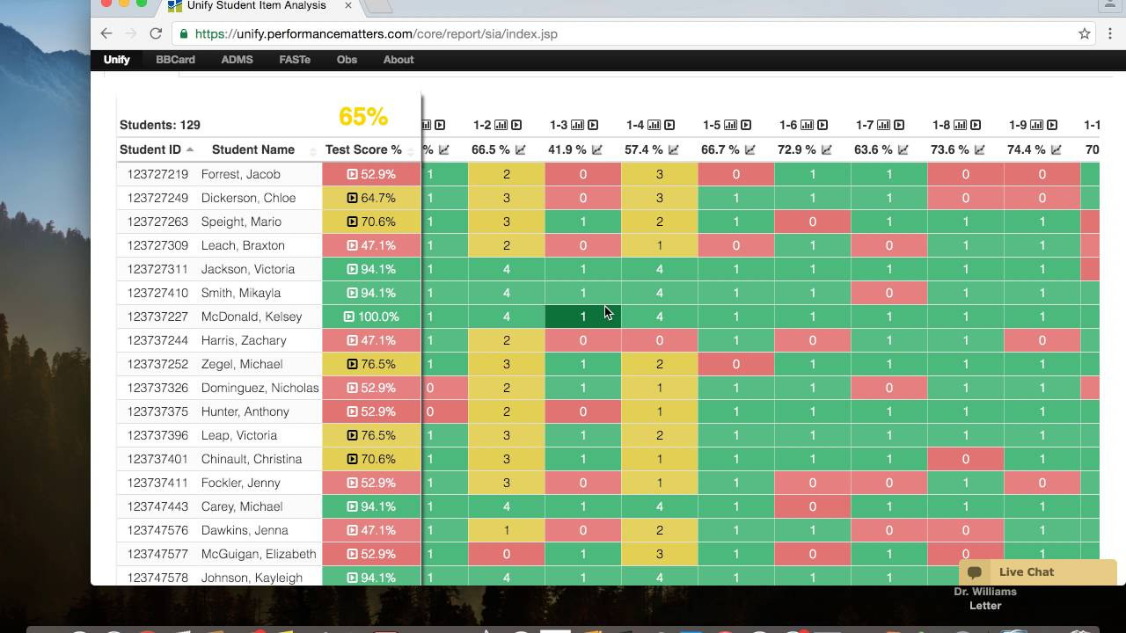This screenshot has height=633, width=1126.
Task: Click the play icon in Dickerson, Chloe's 64.7% score
Action: tap(352, 198)
